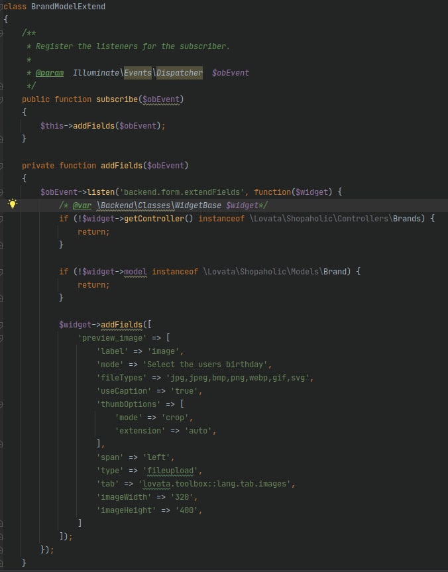This screenshot has width=448, height=572.
Task: Click the 'type' key
Action: tap(110, 471)
